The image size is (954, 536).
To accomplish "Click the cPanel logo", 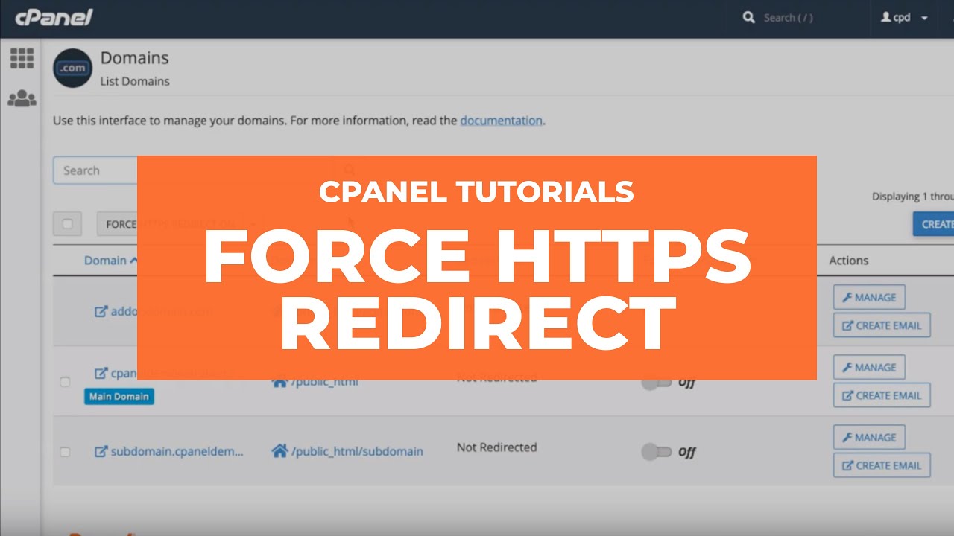I will [x=54, y=17].
